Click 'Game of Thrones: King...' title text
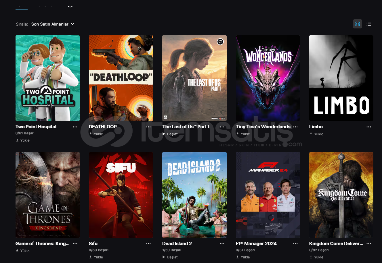Screen dimensions: 382x263 tap(43, 243)
